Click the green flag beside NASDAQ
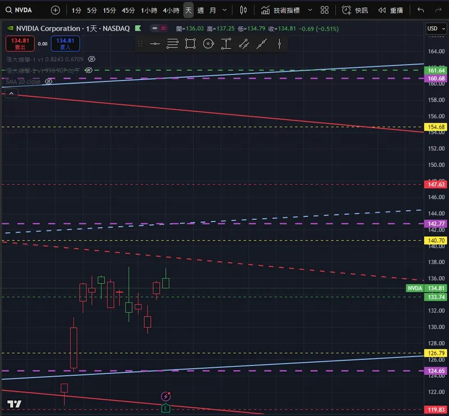The image size is (449, 416). (x=138, y=28)
